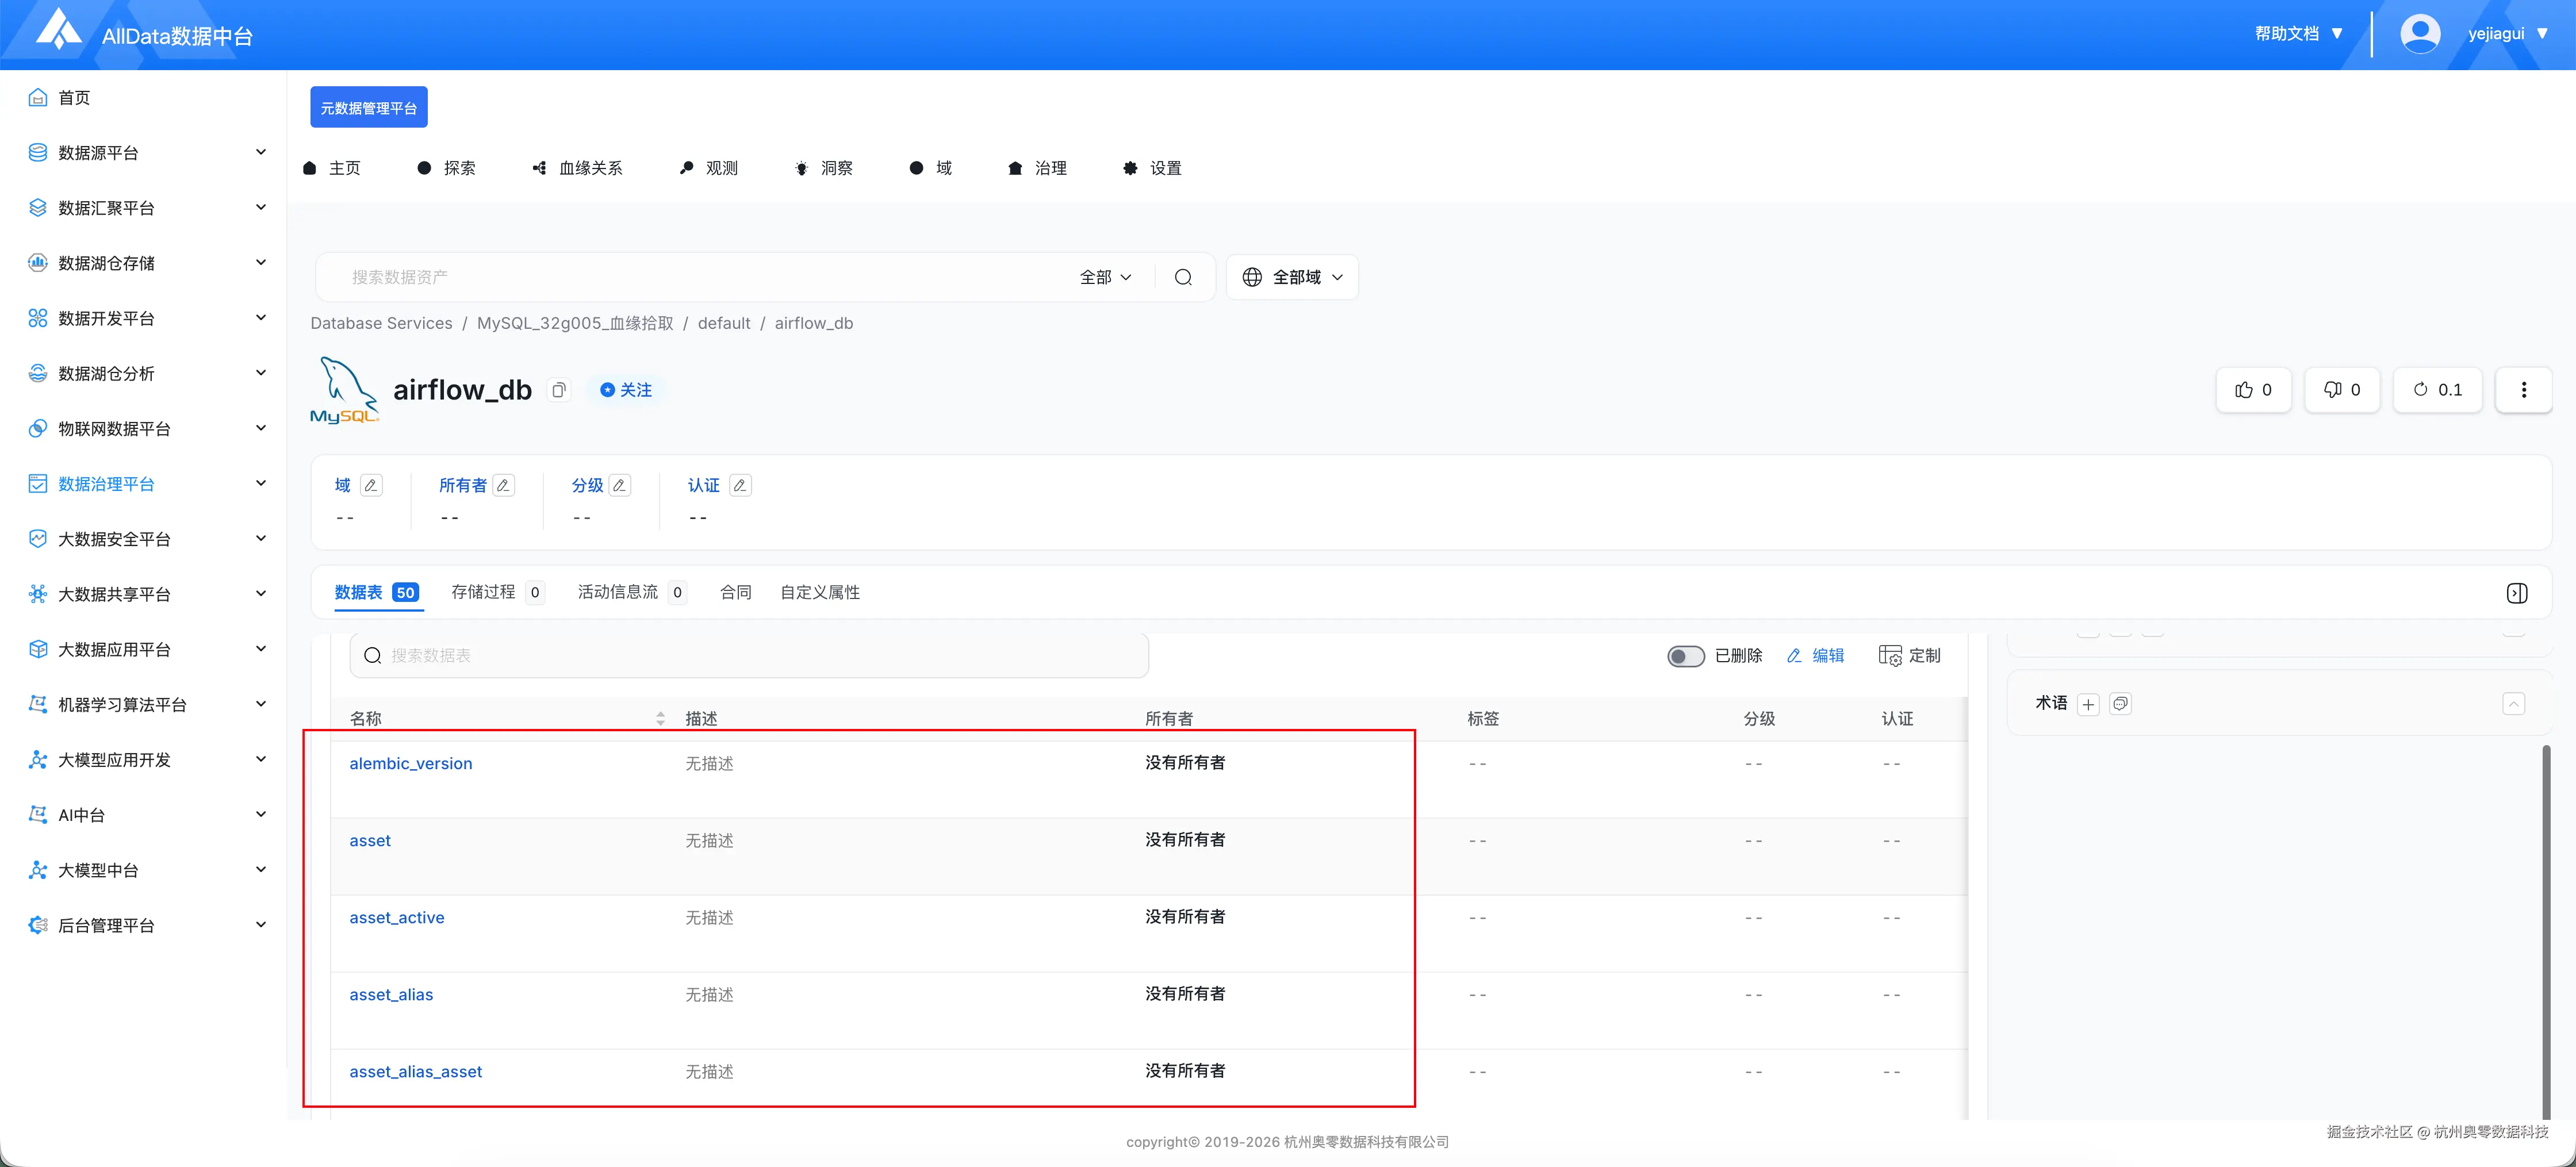Open the yejiagui user dropdown

(2508, 34)
